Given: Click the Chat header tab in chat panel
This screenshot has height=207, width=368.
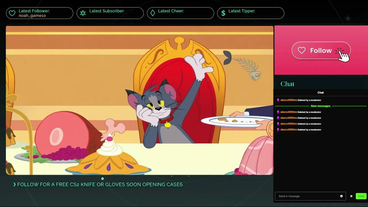Looking at the screenshot, I should [321, 93].
